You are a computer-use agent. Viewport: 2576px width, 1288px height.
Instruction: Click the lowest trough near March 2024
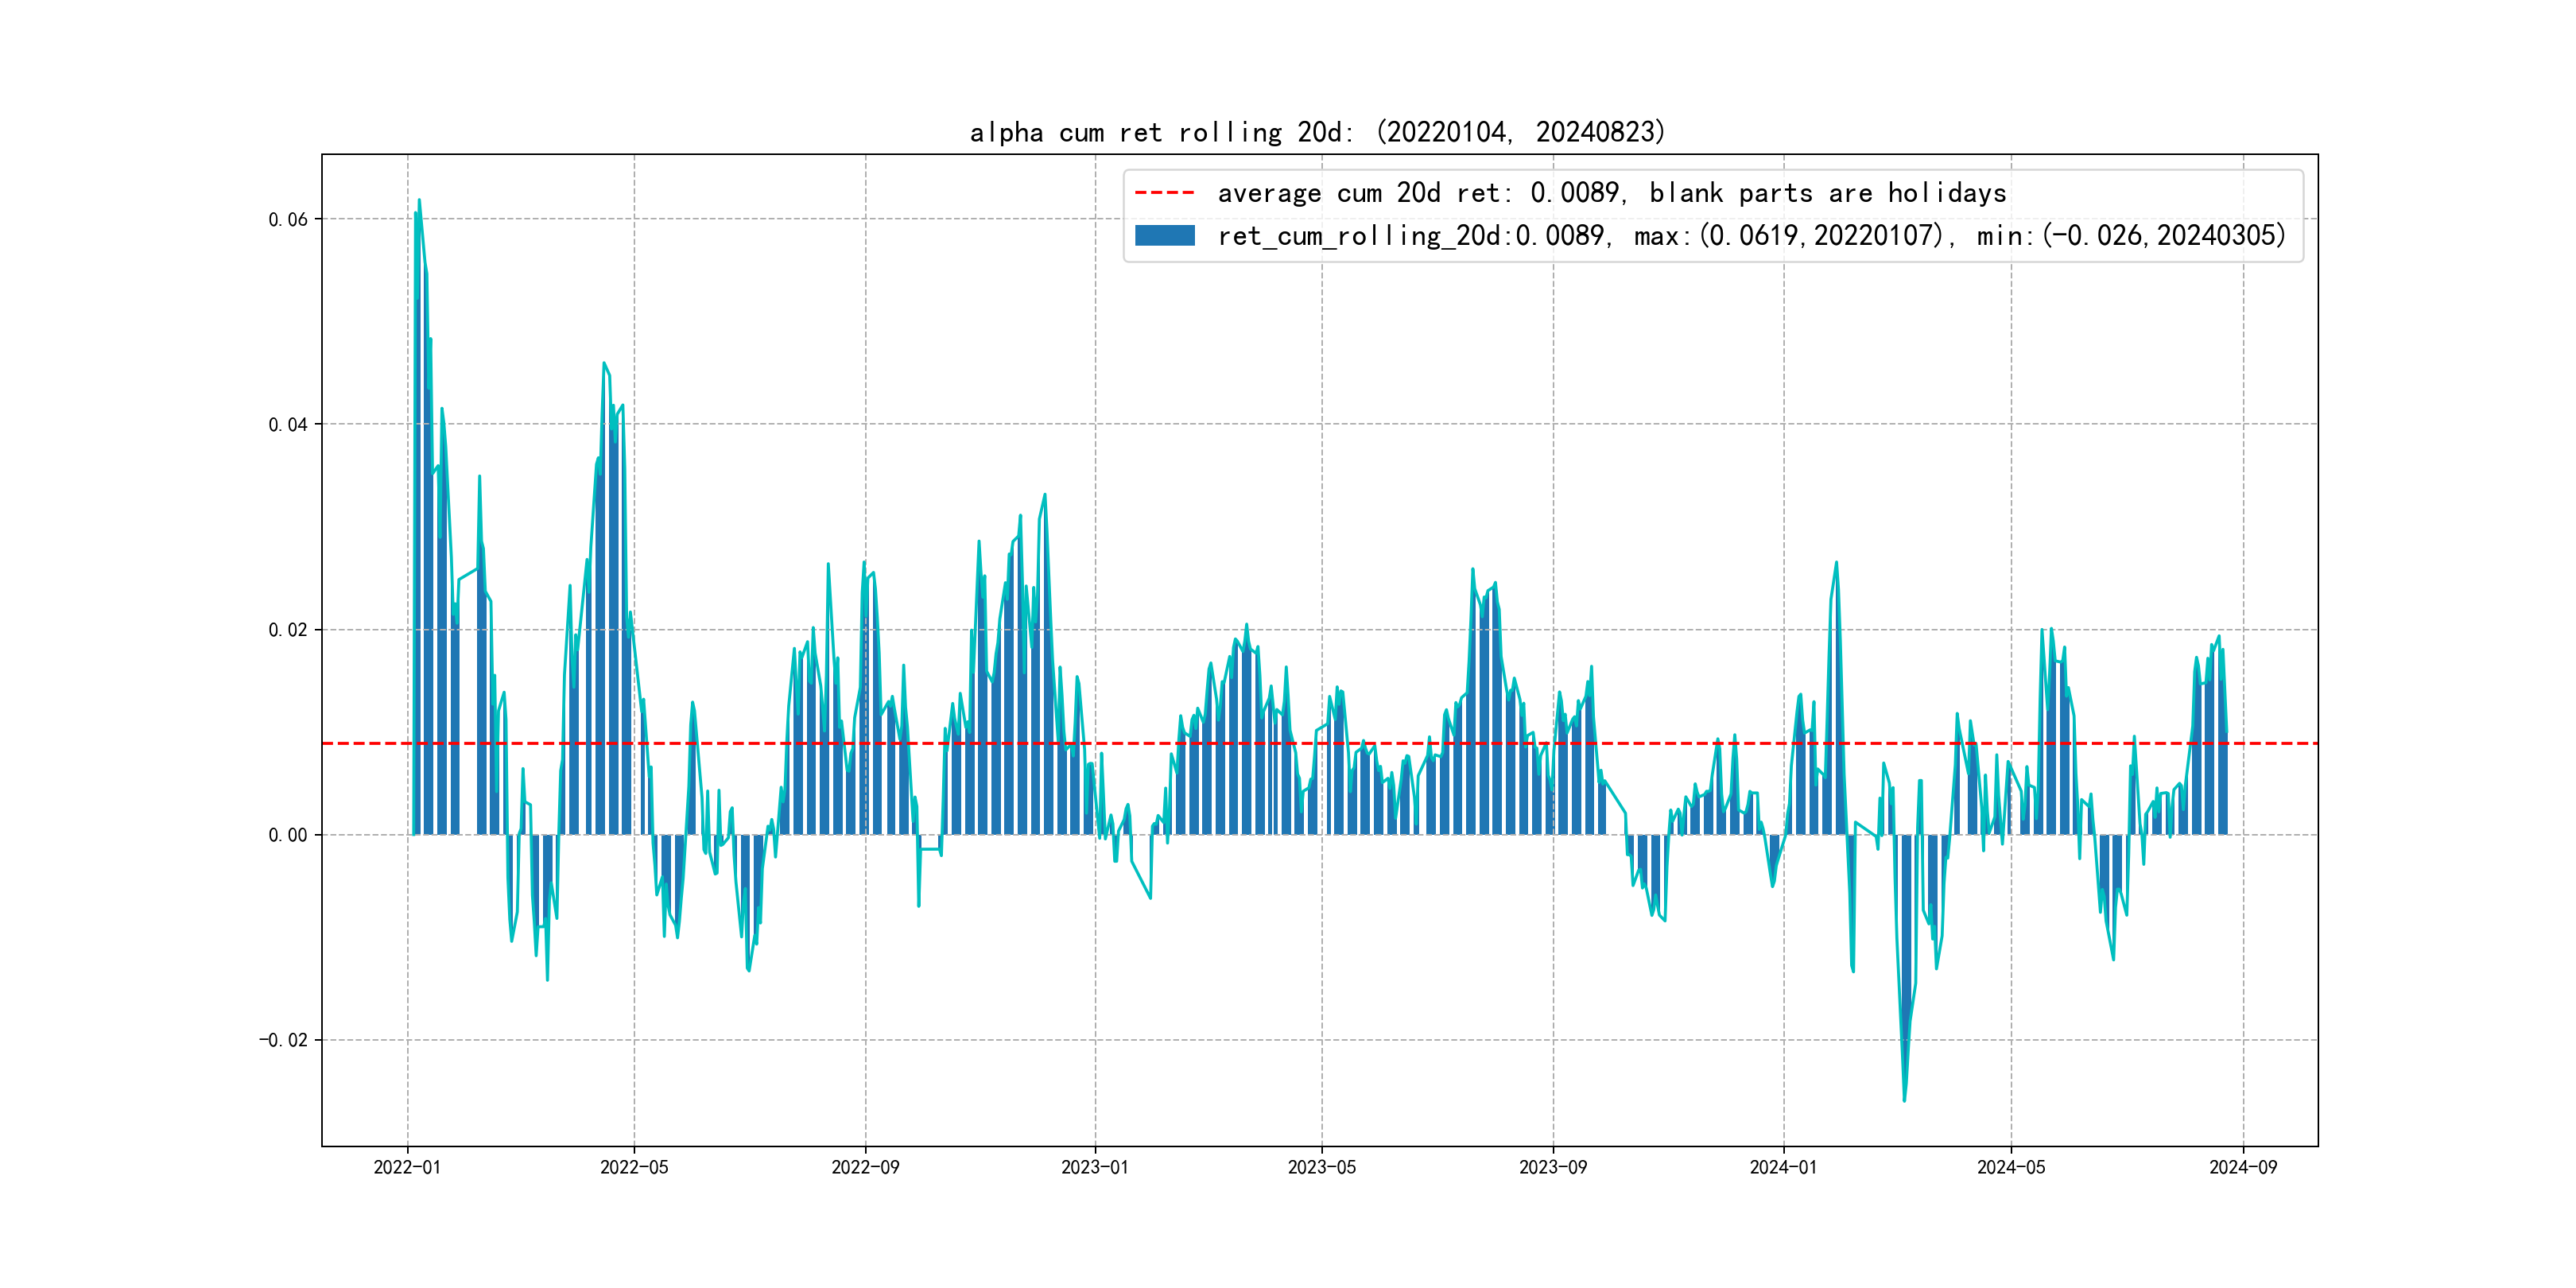(x=1904, y=1099)
